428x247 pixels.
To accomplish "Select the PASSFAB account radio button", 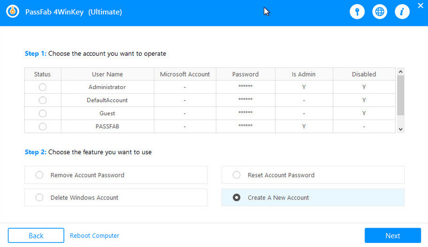I will pos(43,126).
